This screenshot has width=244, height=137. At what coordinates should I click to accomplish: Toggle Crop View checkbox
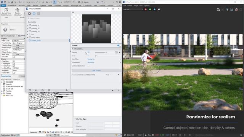coord(14,61)
